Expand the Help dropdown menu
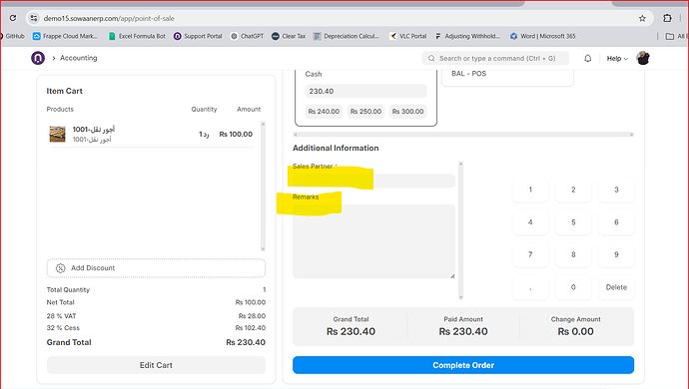Viewport: 689px width, 389px height. 617,59
